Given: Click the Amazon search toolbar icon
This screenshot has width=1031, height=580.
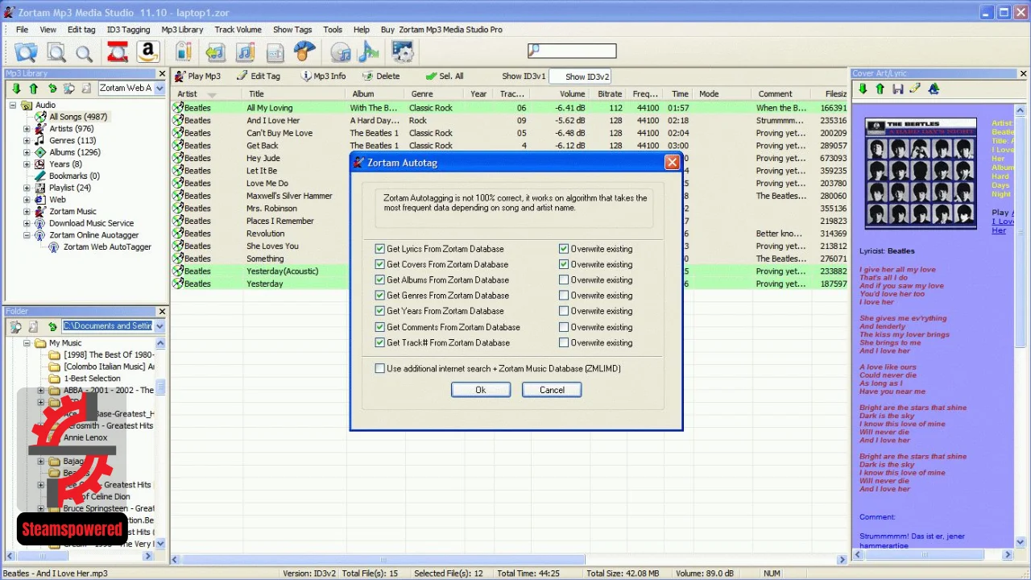Looking at the screenshot, I should [x=147, y=52].
